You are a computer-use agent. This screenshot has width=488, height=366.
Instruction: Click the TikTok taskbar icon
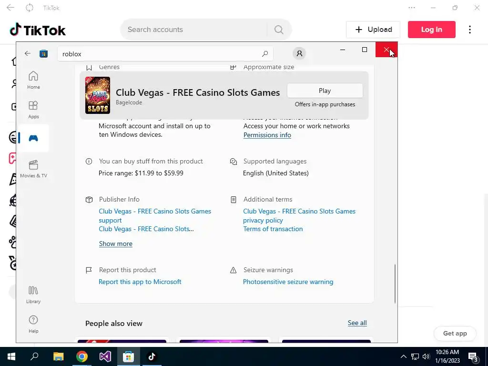(x=152, y=356)
